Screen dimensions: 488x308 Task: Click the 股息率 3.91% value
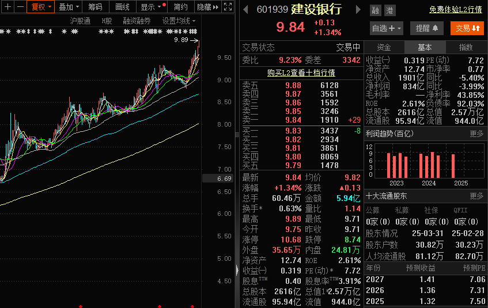[x=350, y=282]
